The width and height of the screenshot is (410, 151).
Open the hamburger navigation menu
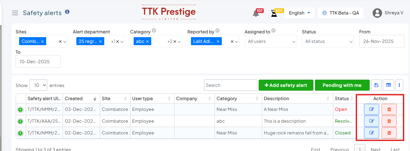[x=15, y=13]
